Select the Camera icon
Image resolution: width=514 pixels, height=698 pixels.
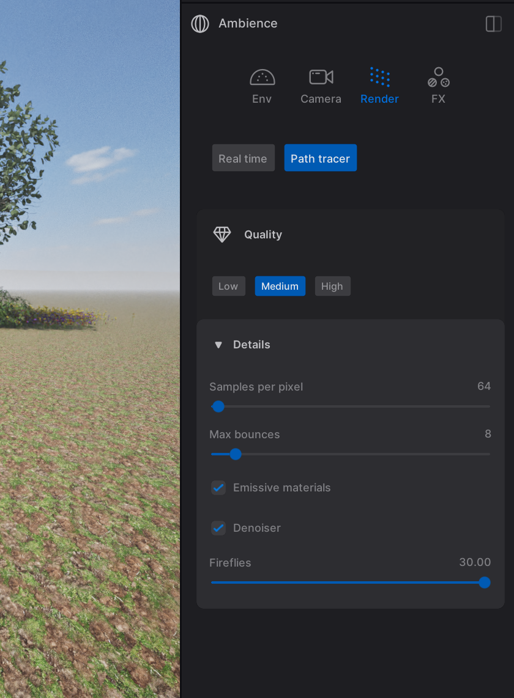tap(321, 78)
